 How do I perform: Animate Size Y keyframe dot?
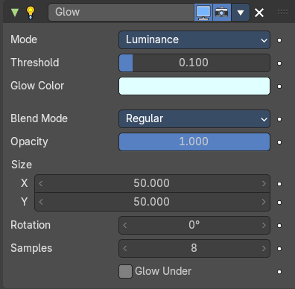tap(279, 203)
